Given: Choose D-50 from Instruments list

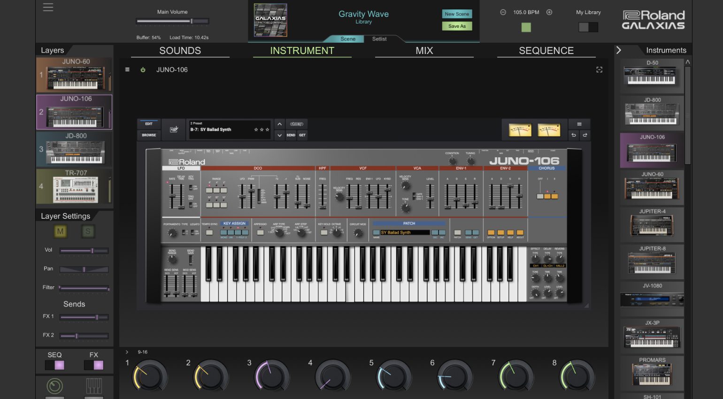Looking at the screenshot, I should pos(652,76).
